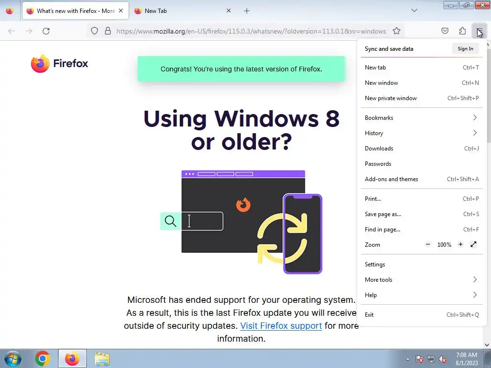
Task: Open Windows Explorer from the taskbar
Action: 102,359
